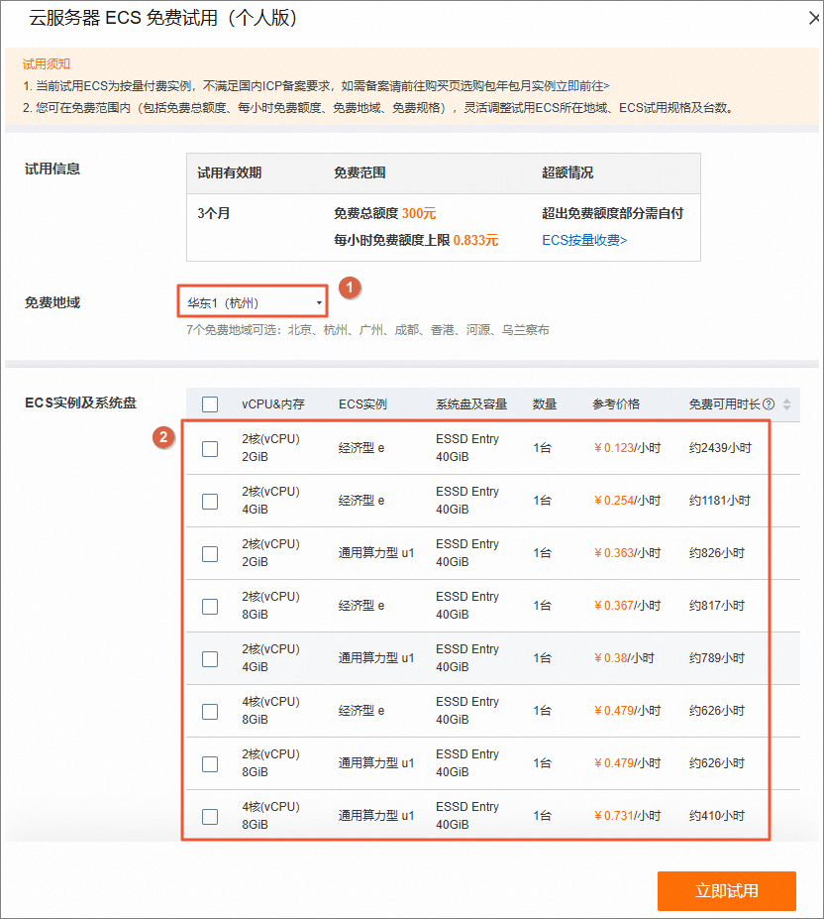
Task: Click the 约826小时 duration cell
Action: (717, 553)
